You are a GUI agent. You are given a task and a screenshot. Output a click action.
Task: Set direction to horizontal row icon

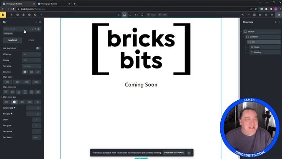coord(31,72)
